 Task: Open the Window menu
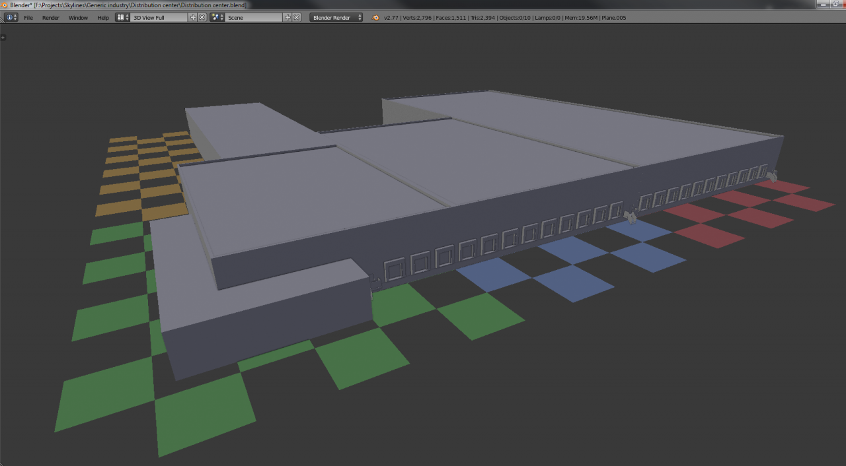click(78, 18)
